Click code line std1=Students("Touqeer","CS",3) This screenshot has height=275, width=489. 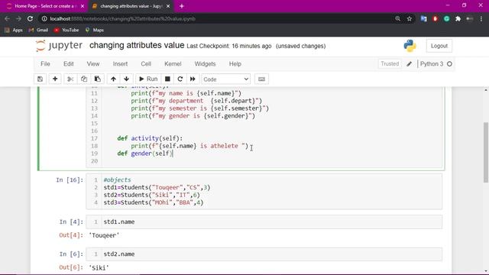pos(157,187)
